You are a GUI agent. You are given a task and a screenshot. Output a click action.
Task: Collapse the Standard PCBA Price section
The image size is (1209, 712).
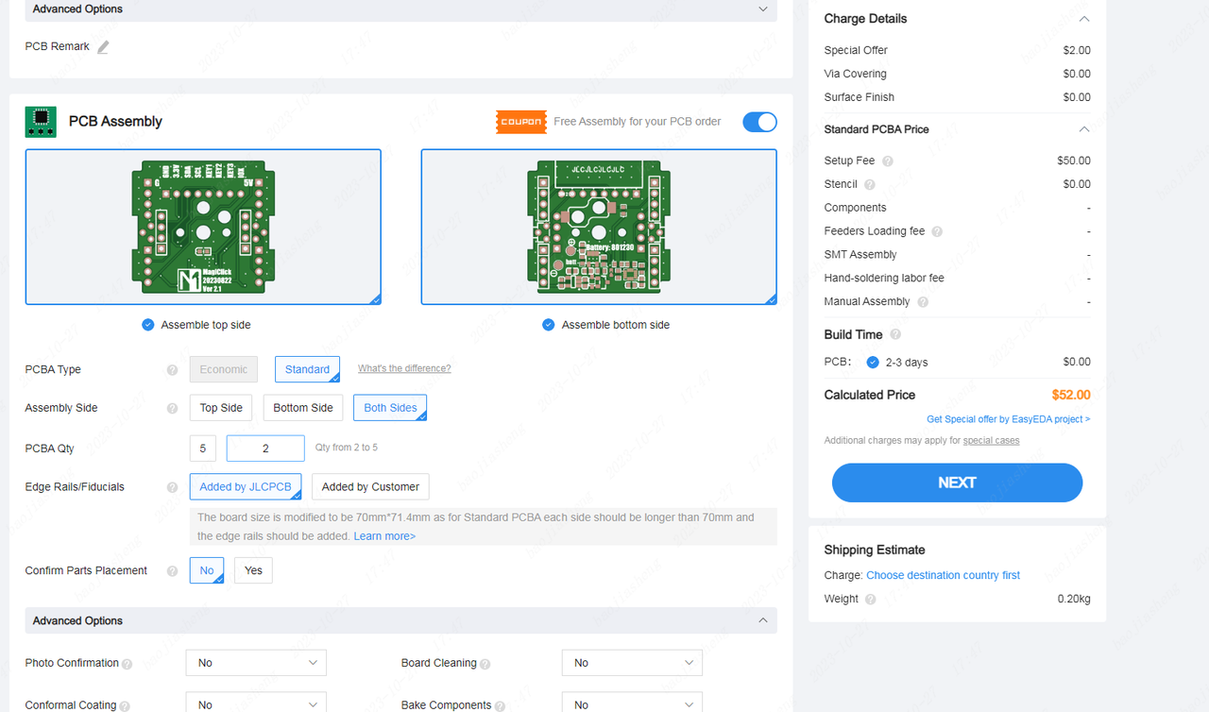pos(1083,129)
